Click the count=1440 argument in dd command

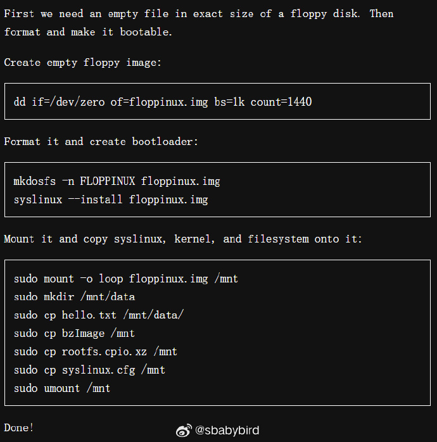(281, 101)
